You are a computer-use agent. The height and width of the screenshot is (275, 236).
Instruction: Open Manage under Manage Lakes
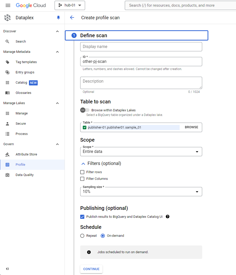click(32, 113)
